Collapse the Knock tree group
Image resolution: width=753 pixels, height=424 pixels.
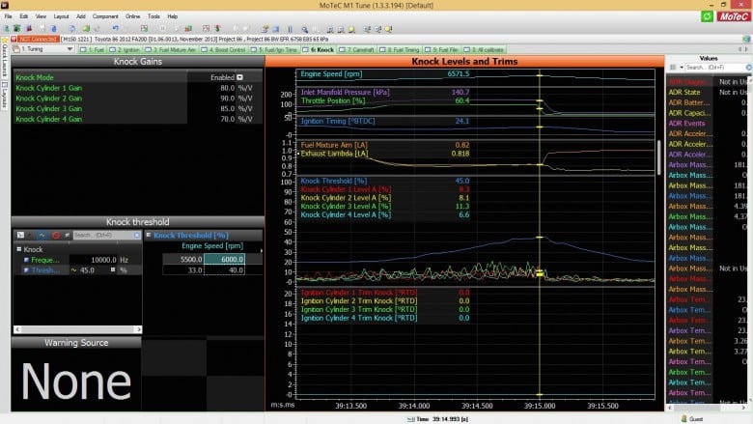(19, 249)
